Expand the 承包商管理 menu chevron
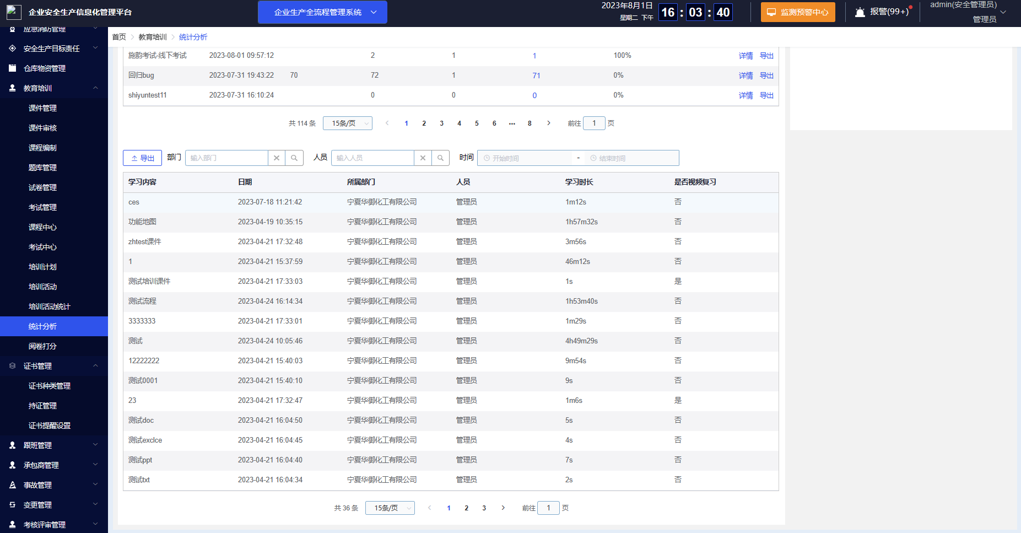 click(95, 465)
